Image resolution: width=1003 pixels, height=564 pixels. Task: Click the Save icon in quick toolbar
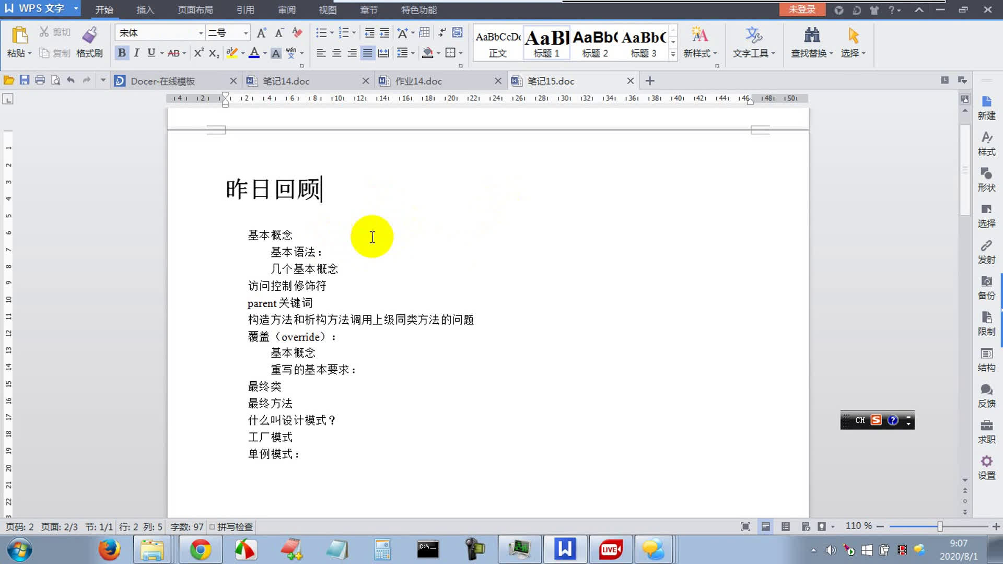25,80
